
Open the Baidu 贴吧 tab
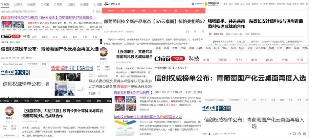(31, 4)
